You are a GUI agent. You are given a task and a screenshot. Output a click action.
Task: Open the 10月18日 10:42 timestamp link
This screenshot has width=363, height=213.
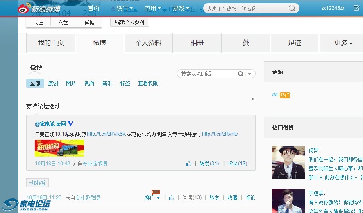tap(52, 164)
